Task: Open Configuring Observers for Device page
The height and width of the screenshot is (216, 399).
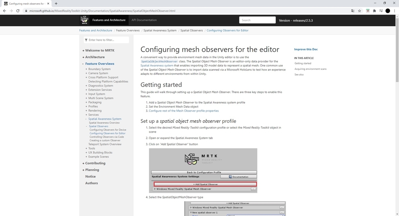Action: pyautogui.click(x=108, y=130)
